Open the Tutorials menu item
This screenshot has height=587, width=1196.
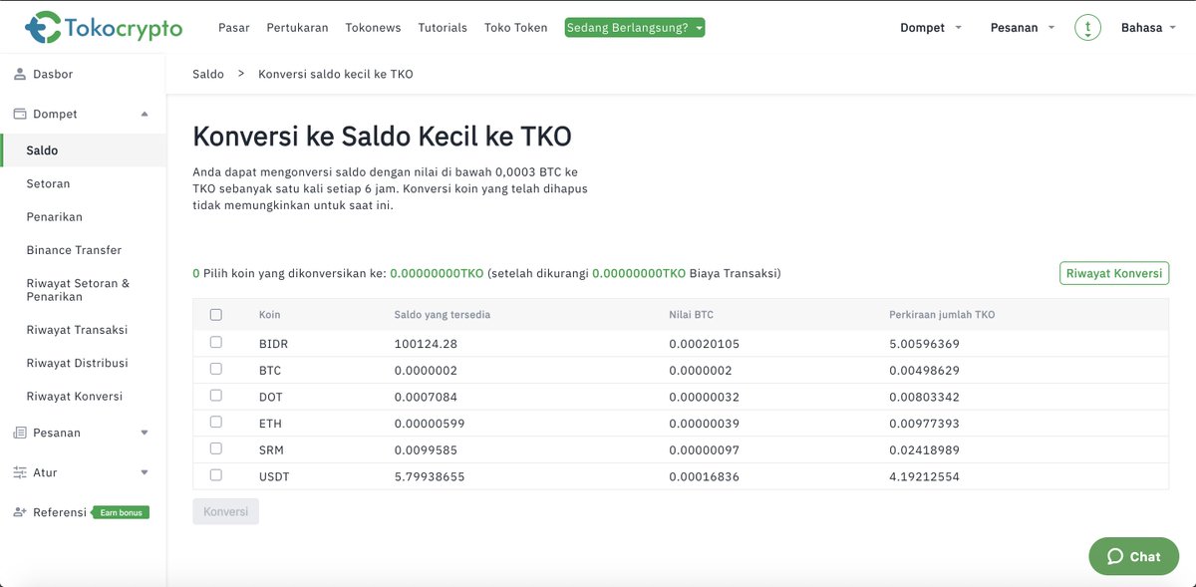[443, 28]
